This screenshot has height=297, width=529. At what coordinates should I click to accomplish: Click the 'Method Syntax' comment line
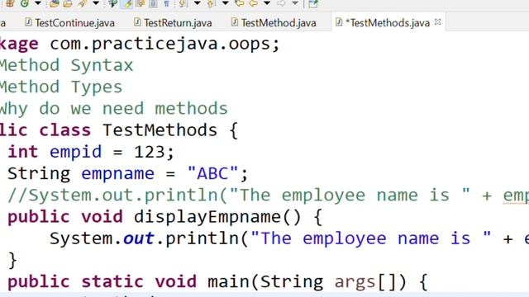coord(66,65)
